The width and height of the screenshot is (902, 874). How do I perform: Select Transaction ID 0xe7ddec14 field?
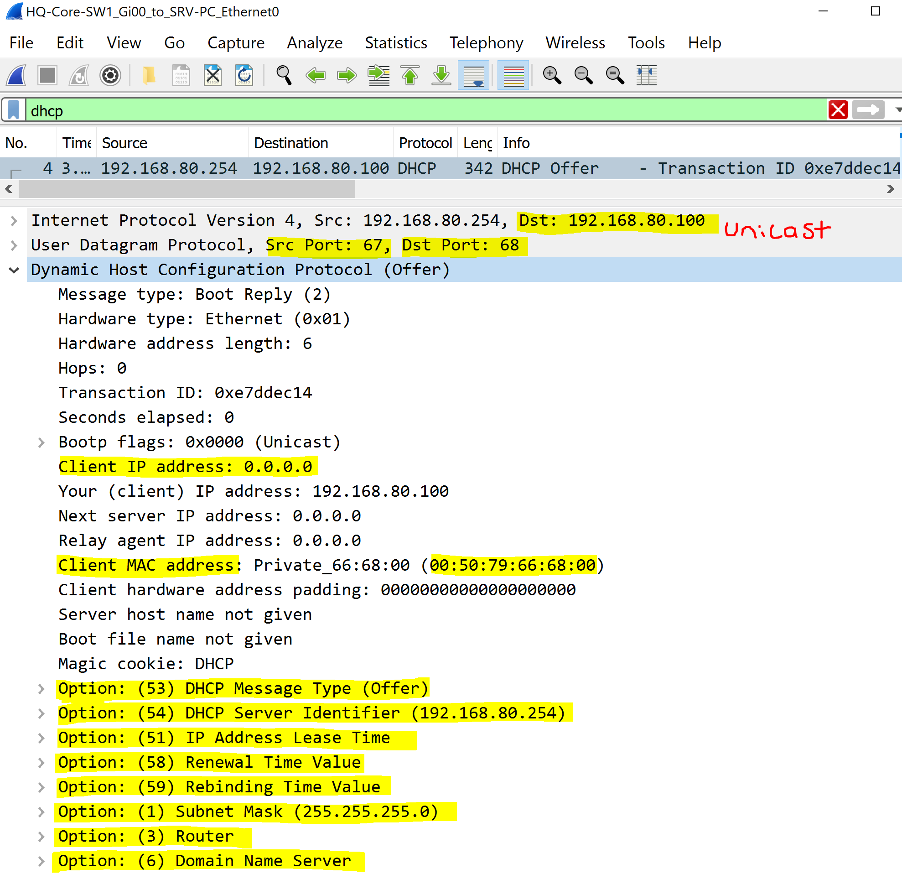186,393
